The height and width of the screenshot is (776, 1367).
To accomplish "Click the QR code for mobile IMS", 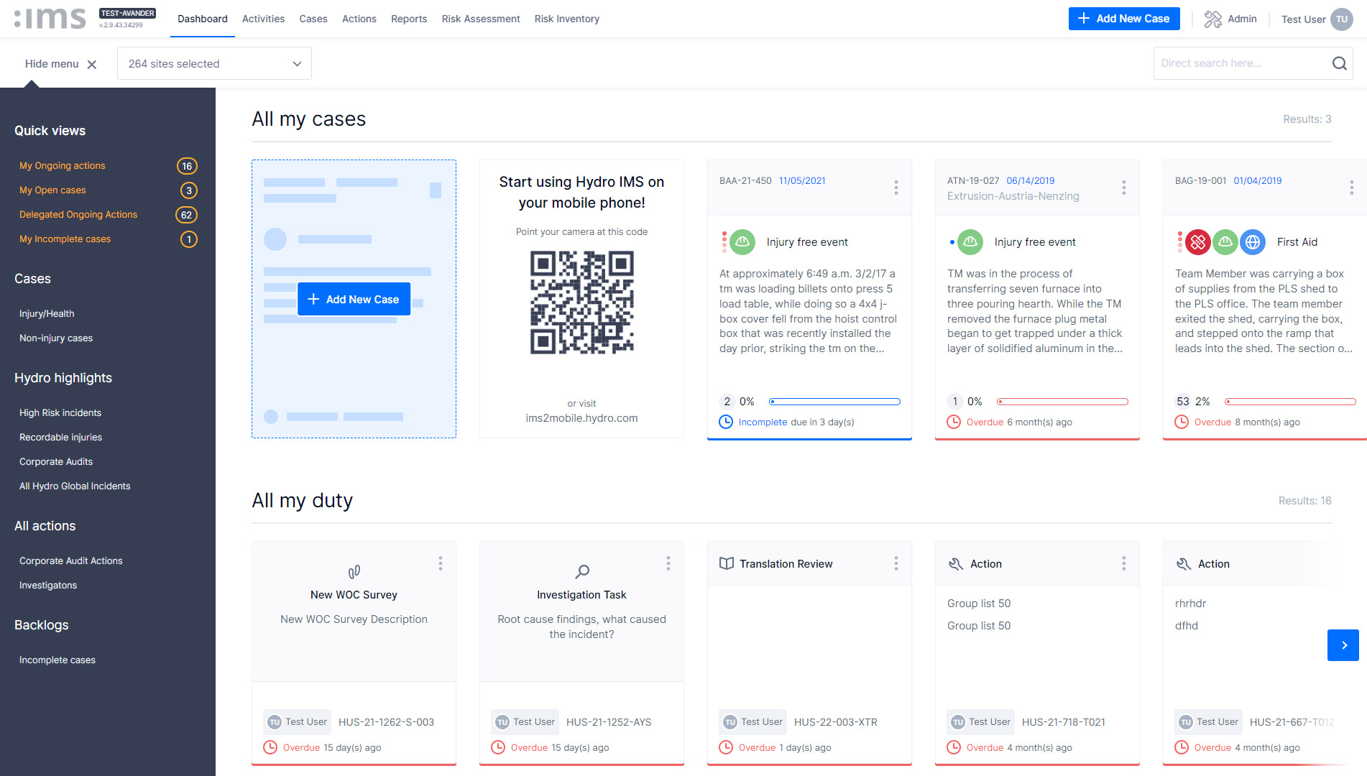I will click(x=581, y=302).
